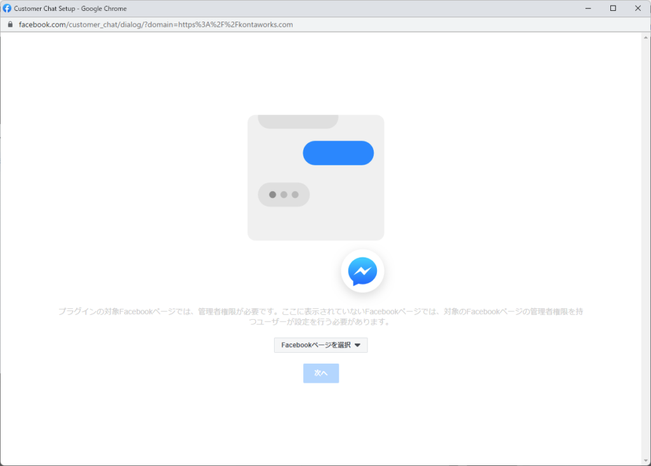
Task: Click the chat preview illustration
Action: tap(316, 178)
